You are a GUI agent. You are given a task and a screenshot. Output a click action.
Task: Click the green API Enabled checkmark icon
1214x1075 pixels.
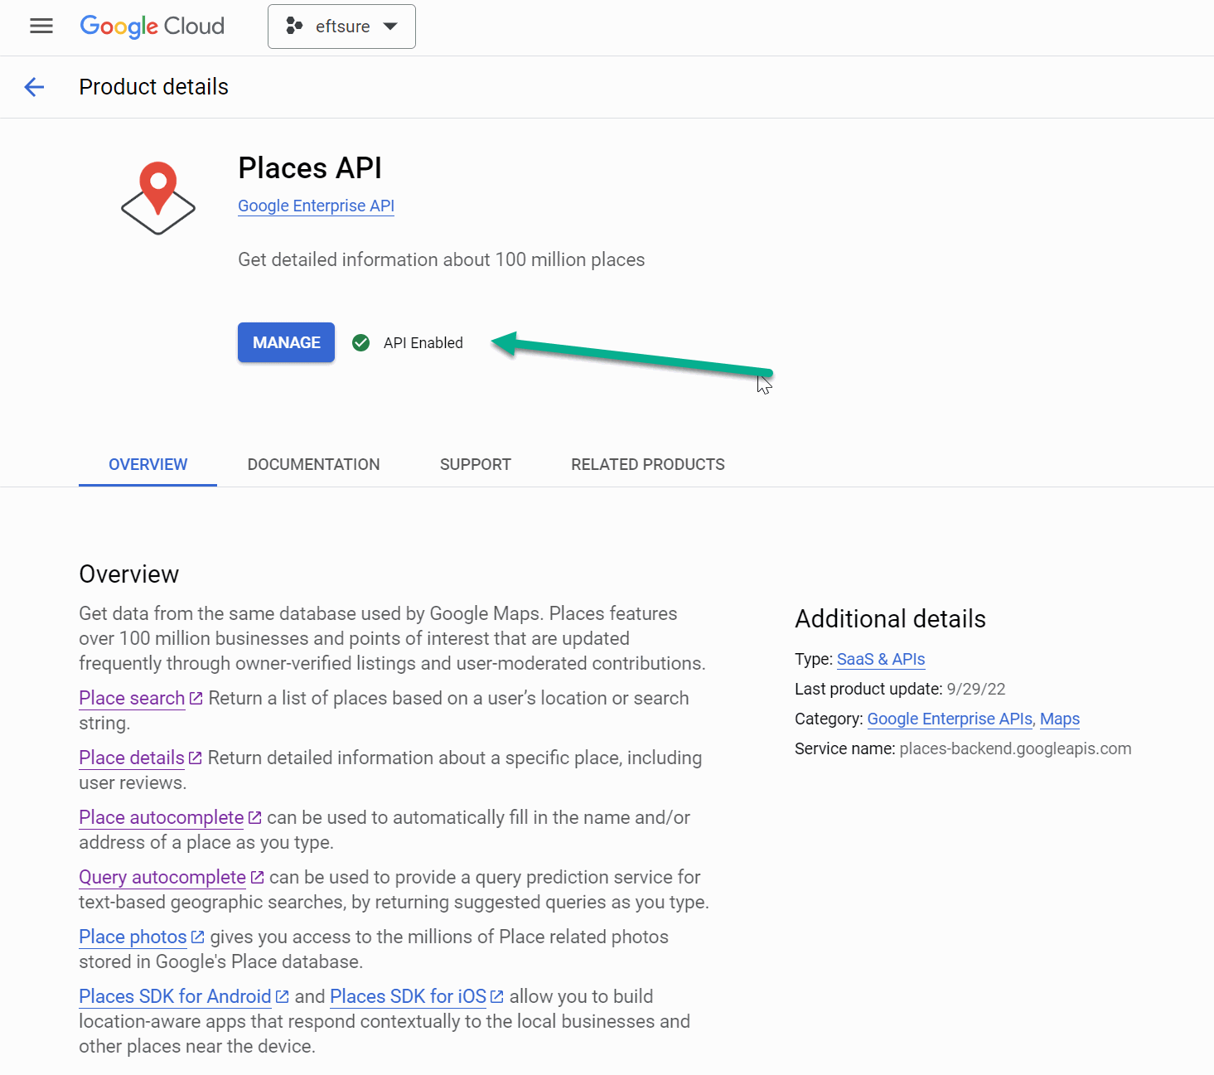(360, 343)
